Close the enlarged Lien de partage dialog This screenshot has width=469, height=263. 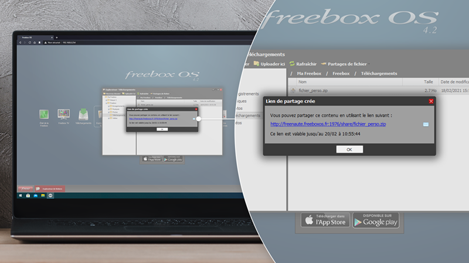click(x=431, y=101)
